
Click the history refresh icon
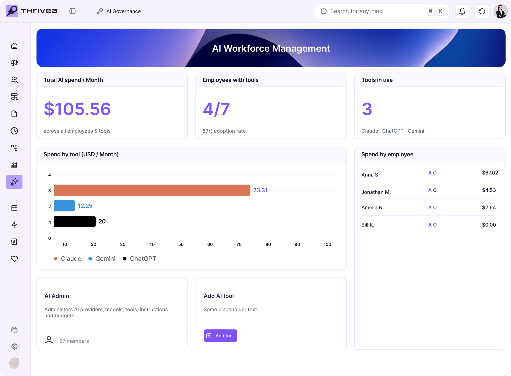pos(482,11)
